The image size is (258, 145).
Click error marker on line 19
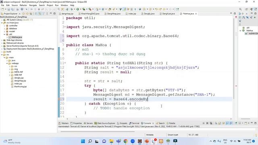click(59, 99)
